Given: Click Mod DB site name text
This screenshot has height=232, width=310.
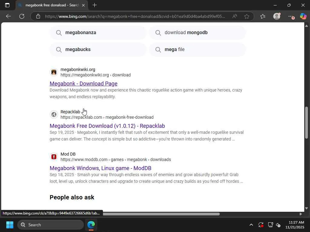Looking at the screenshot, I should click(68, 154).
